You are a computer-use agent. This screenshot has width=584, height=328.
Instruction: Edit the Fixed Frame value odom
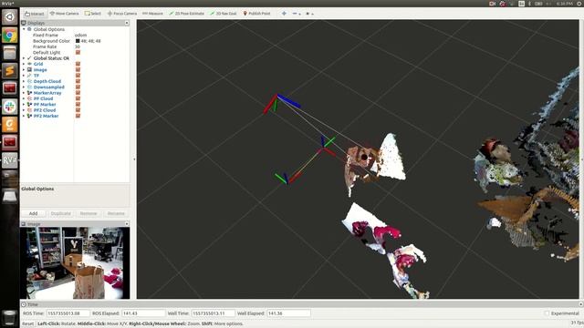(x=81, y=35)
